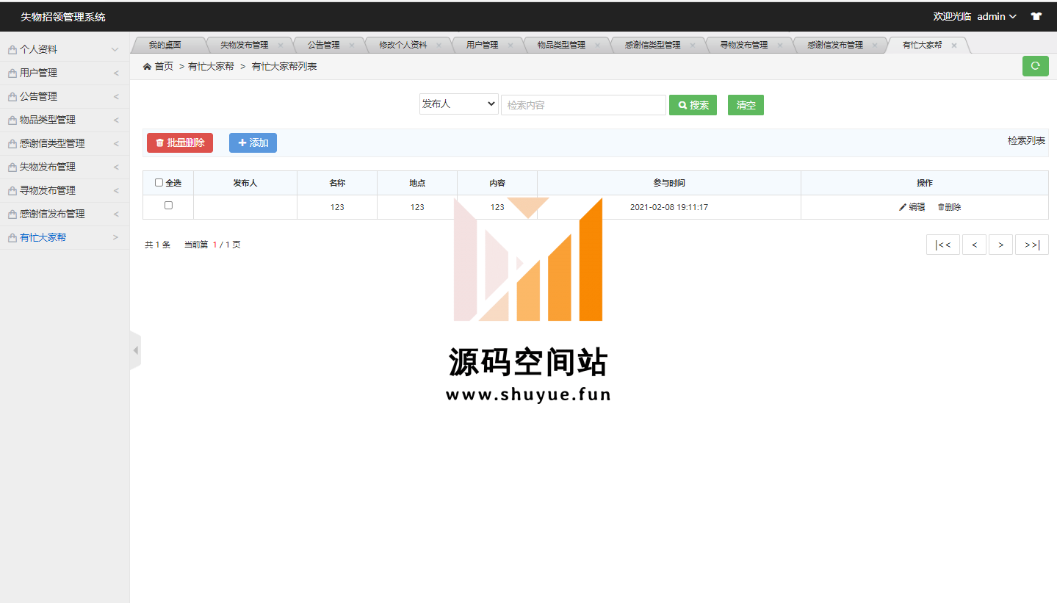
Task: Click the 有忙大家帮 breadcrumb link
Action: pos(211,66)
